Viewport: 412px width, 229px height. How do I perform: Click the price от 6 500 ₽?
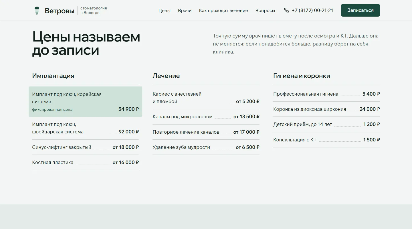click(x=248, y=147)
